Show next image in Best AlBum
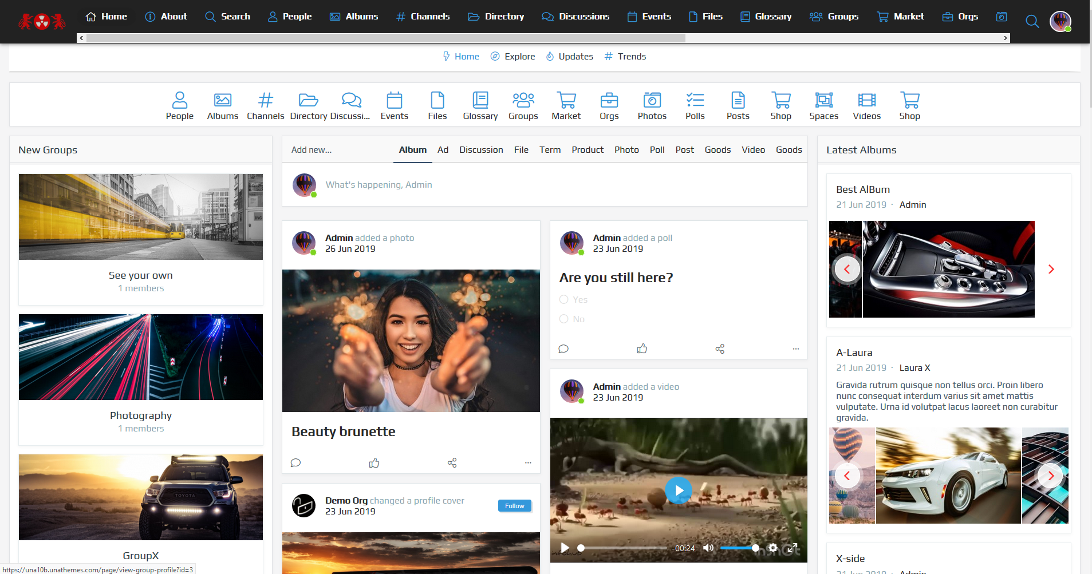The width and height of the screenshot is (1092, 574). tap(1051, 269)
